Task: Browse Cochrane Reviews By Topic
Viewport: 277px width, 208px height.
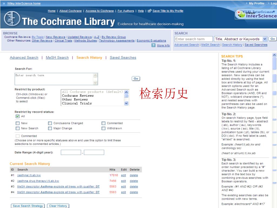Action: pyautogui.click(x=38, y=37)
